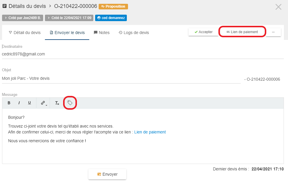This screenshot has width=288, height=183.
Task: Open the '...' overflow menu
Action: 273,32
